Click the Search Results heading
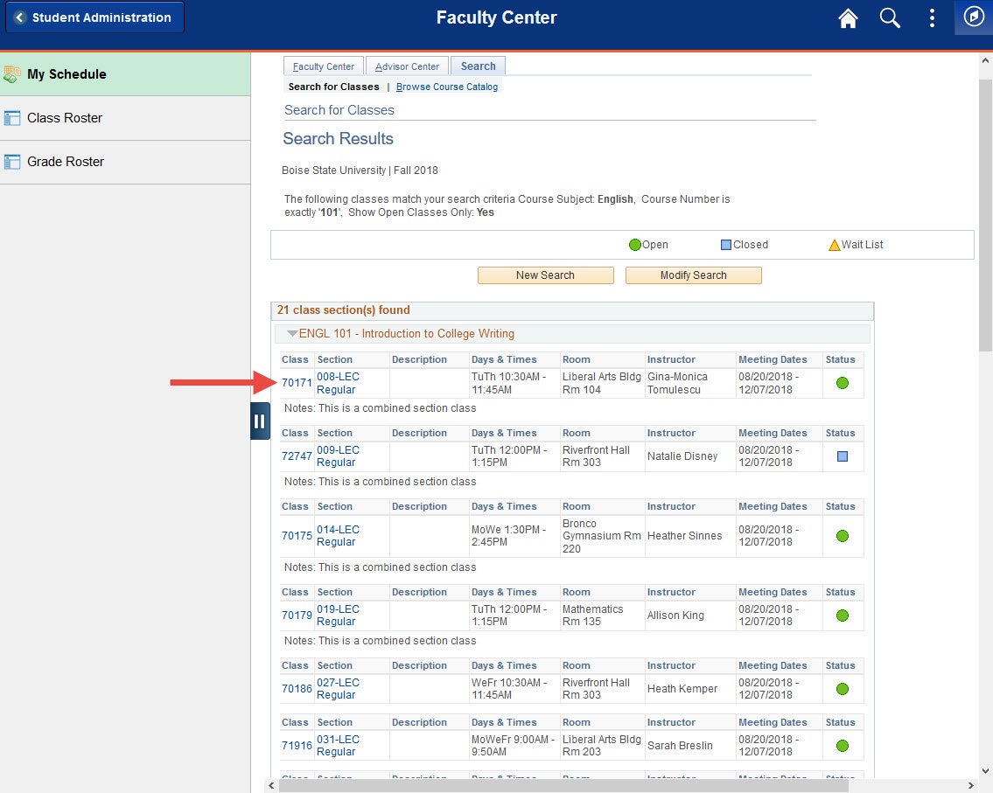Viewport: 993px width, 793px height. [339, 139]
